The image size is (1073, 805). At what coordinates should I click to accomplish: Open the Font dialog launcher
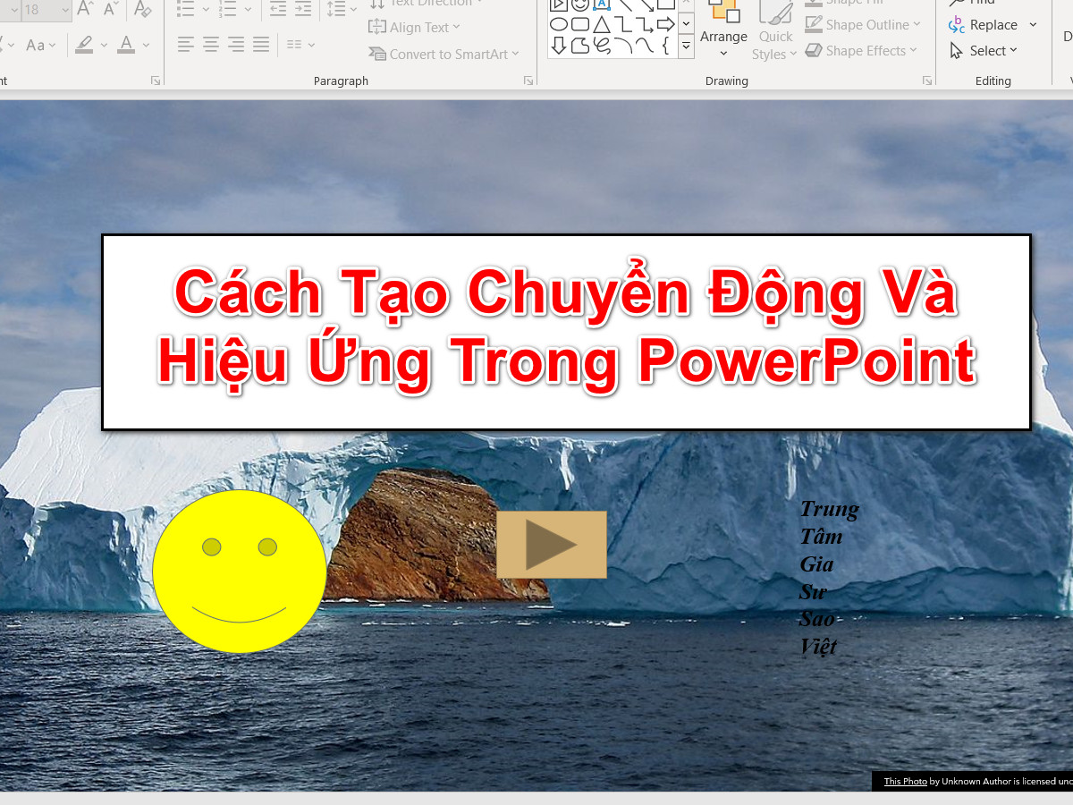(156, 80)
